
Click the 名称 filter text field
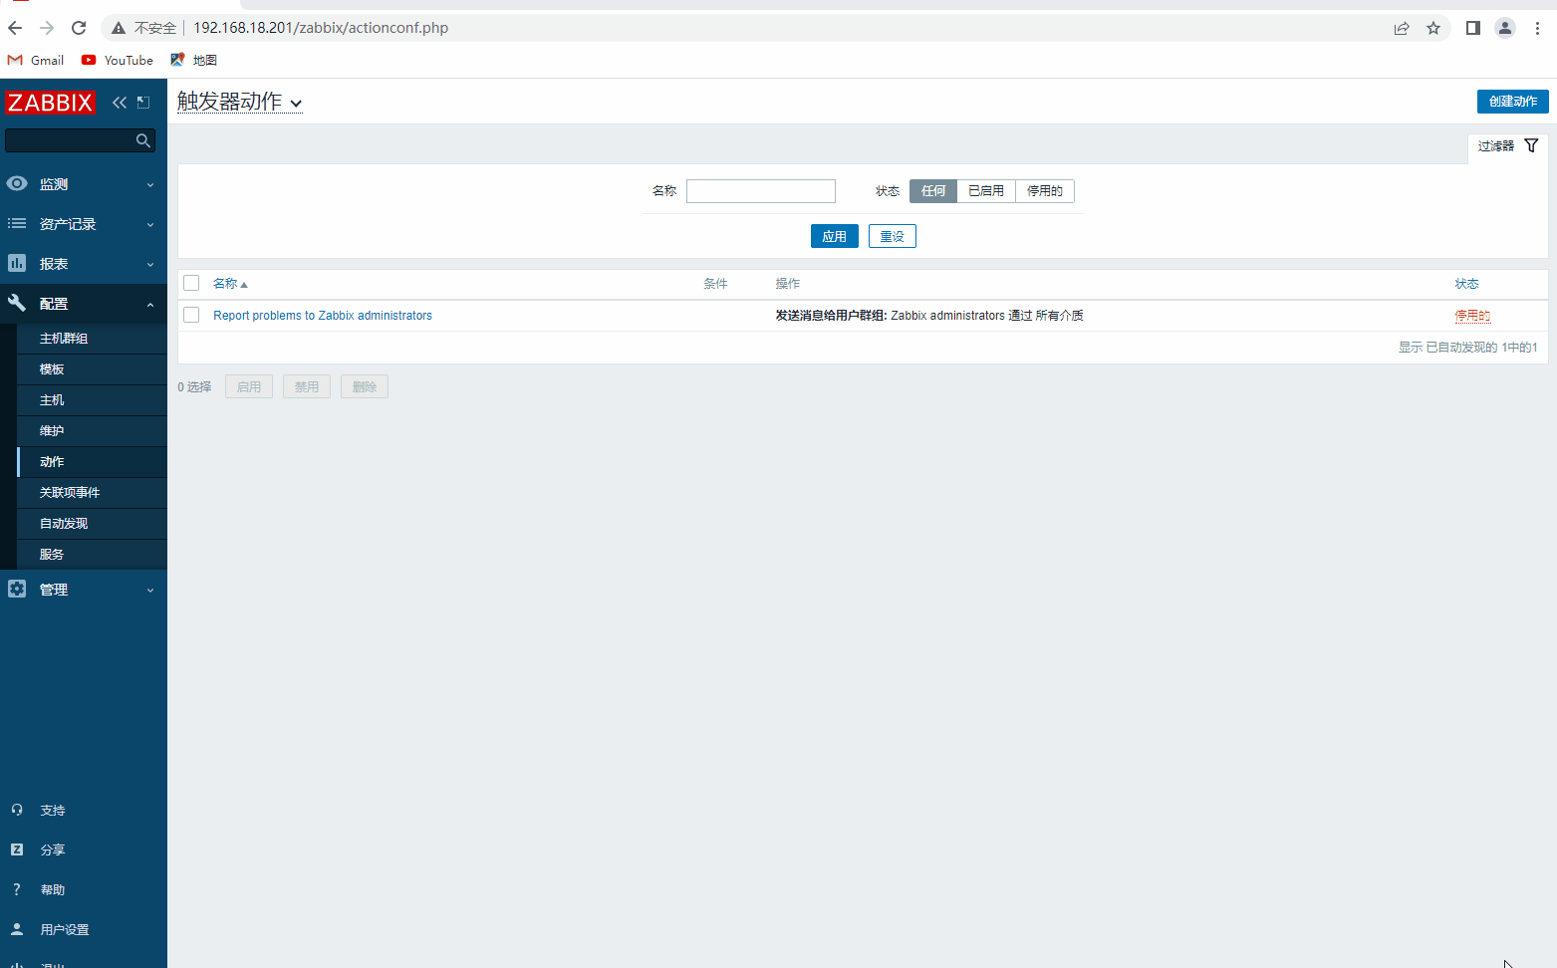point(760,191)
